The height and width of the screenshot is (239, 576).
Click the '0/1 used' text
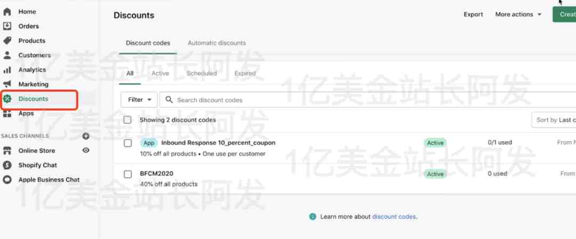tap(500, 142)
